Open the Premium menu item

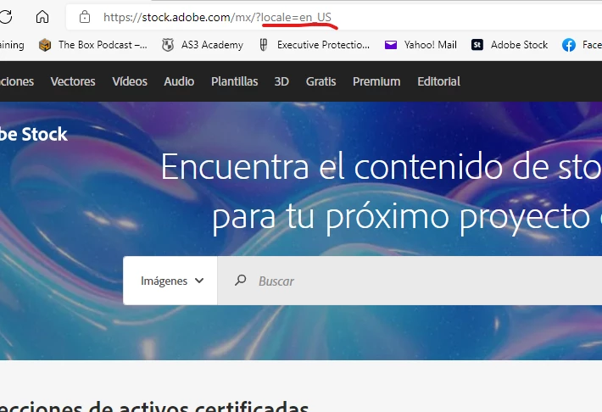pyautogui.click(x=376, y=81)
